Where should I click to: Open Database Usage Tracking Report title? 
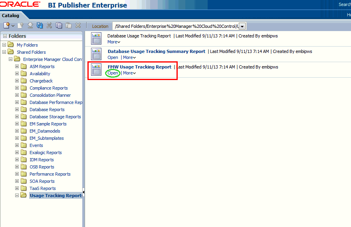[139, 36]
